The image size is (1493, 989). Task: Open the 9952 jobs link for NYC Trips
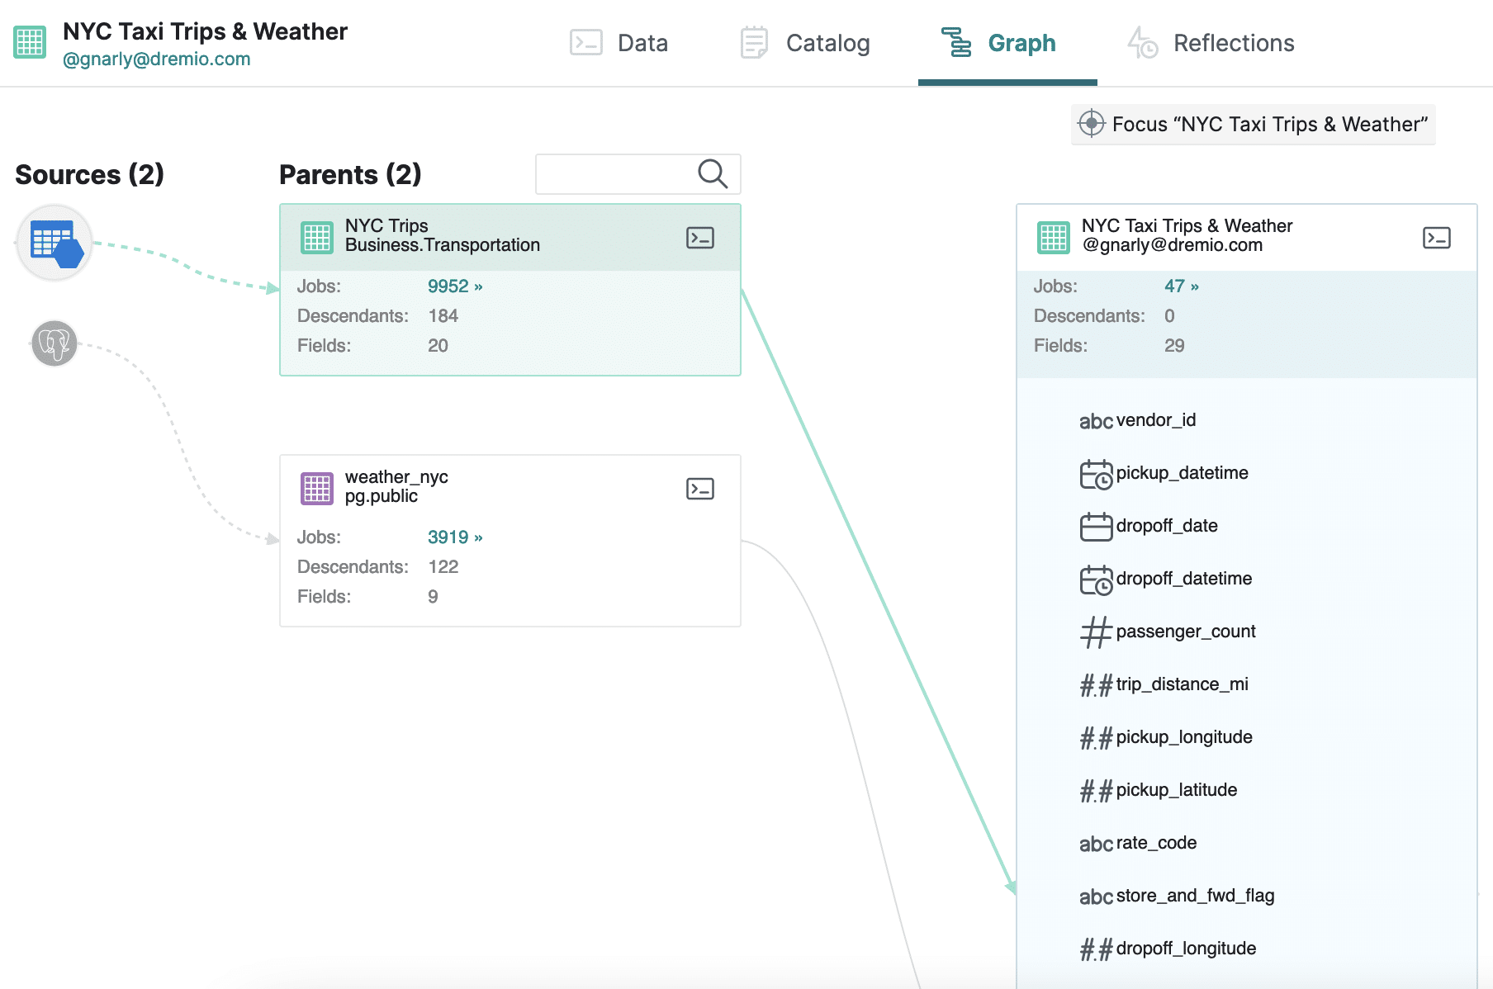pyautogui.click(x=453, y=286)
